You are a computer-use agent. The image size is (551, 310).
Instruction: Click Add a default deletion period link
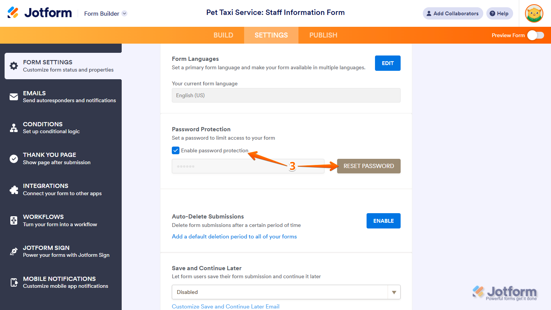tap(234, 237)
